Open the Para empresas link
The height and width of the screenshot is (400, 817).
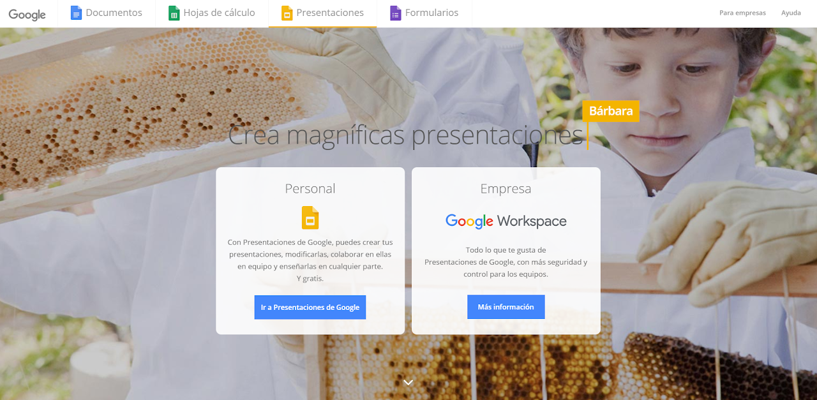[x=742, y=13]
